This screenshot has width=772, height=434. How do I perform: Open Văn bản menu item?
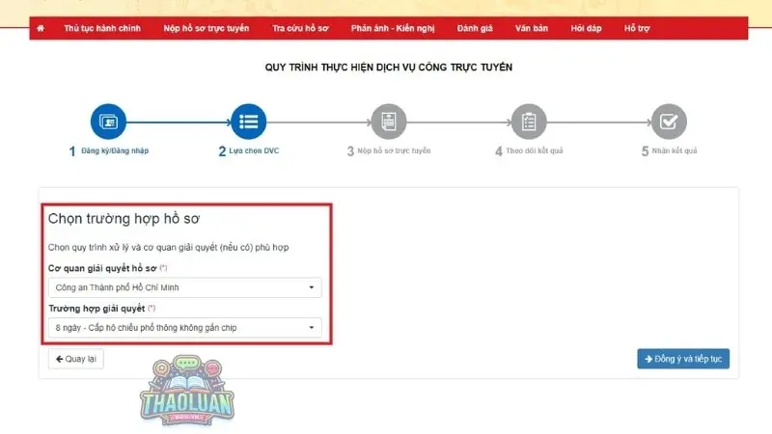532,29
